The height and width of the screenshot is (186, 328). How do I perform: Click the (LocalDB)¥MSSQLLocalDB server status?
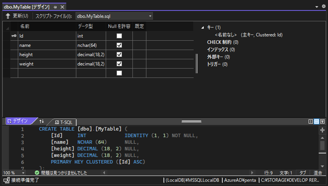pyautogui.click(x=192, y=180)
